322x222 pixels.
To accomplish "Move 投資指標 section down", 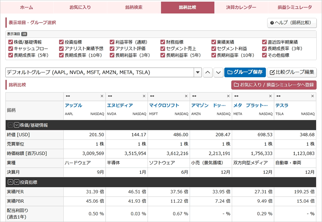I will point(16,182).
